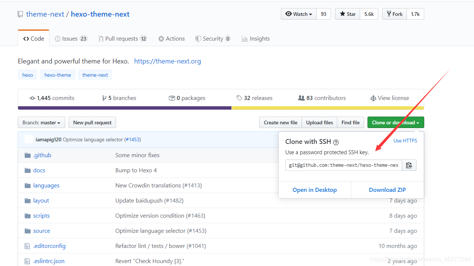Open the docs folder icon
This screenshot has width=474, height=266.
27,170
